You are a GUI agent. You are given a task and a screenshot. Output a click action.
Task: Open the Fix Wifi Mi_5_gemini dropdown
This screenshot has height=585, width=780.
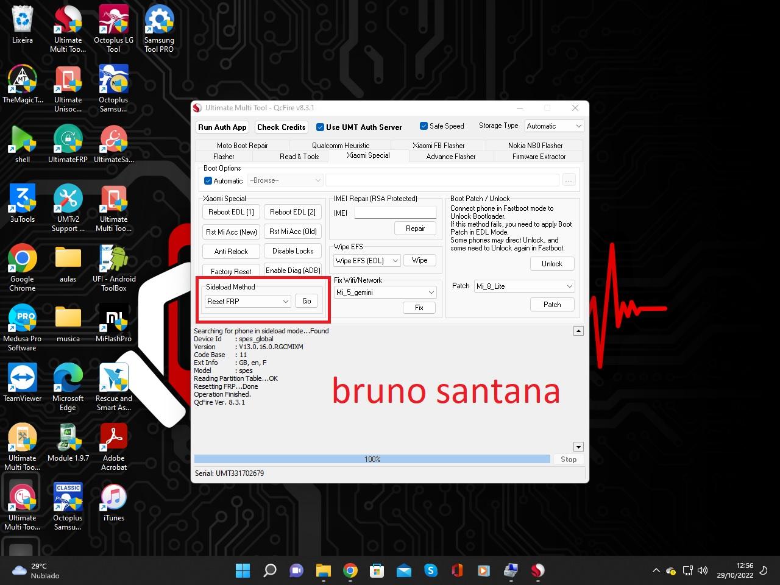point(385,292)
